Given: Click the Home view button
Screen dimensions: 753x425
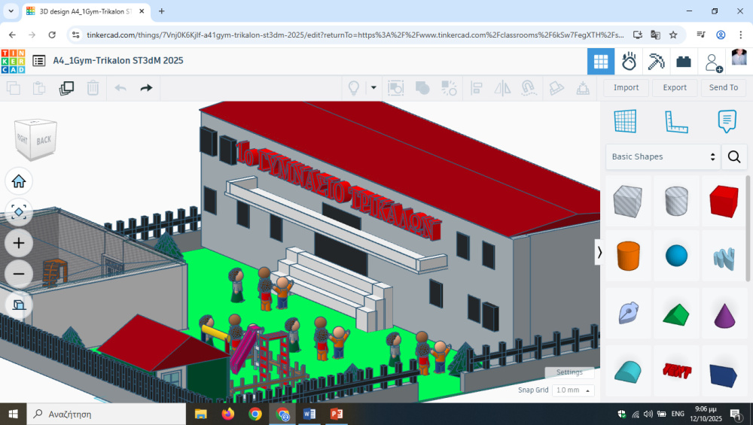Looking at the screenshot, I should 19,181.
